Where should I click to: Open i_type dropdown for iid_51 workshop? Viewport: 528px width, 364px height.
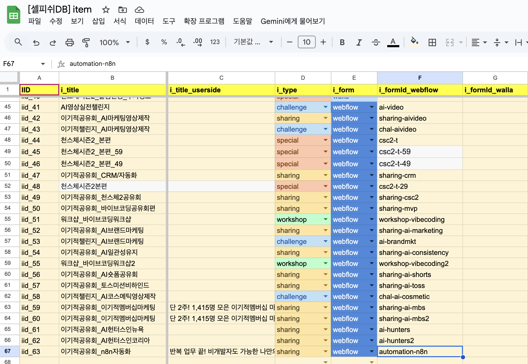tap(325, 219)
